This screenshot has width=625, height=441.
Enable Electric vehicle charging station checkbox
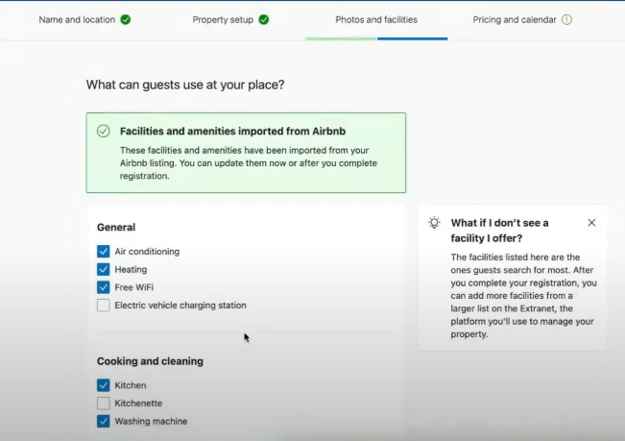[104, 305]
